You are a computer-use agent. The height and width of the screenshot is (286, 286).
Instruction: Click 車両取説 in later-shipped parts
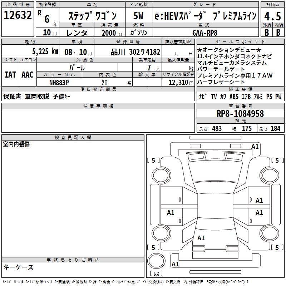[x=37, y=96]
